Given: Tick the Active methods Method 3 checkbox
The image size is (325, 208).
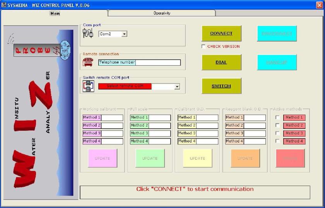Looking at the screenshot, I should pyautogui.click(x=277, y=134).
